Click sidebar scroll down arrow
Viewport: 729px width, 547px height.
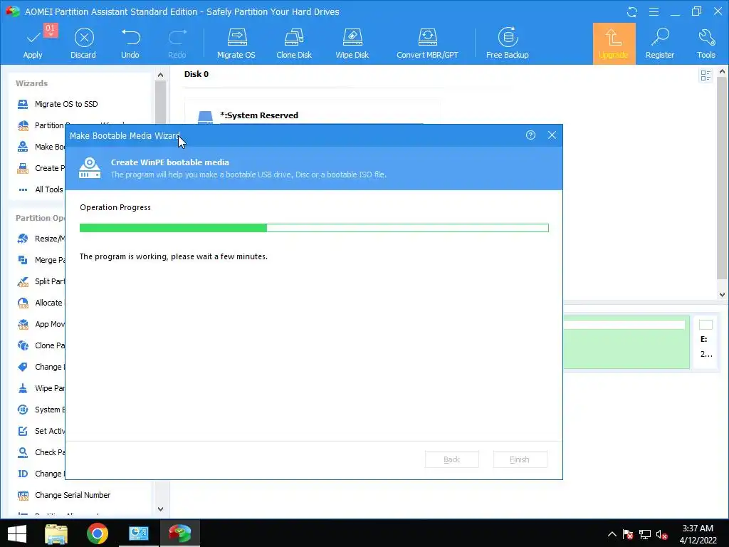160,509
